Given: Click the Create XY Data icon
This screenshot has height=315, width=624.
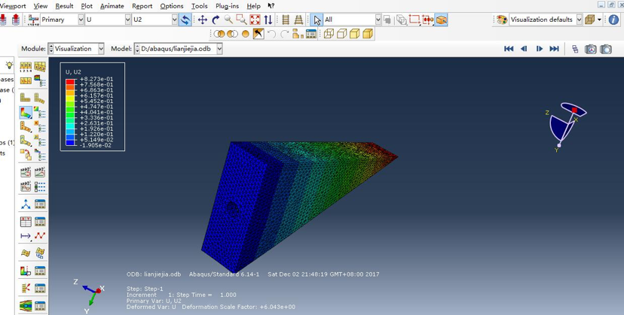Looking at the screenshot, I should pyautogui.click(x=26, y=222).
